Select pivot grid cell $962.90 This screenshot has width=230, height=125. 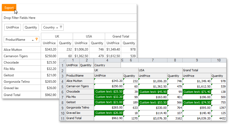coord(49,95)
